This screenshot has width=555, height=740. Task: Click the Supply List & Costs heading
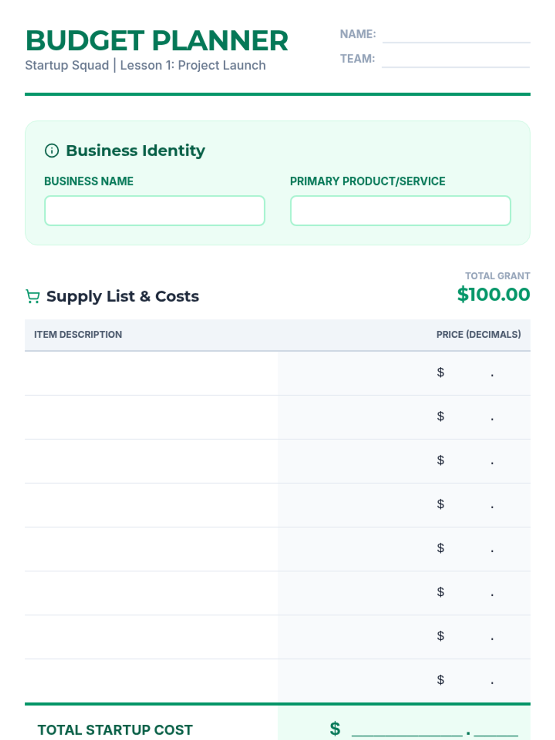pos(123,296)
